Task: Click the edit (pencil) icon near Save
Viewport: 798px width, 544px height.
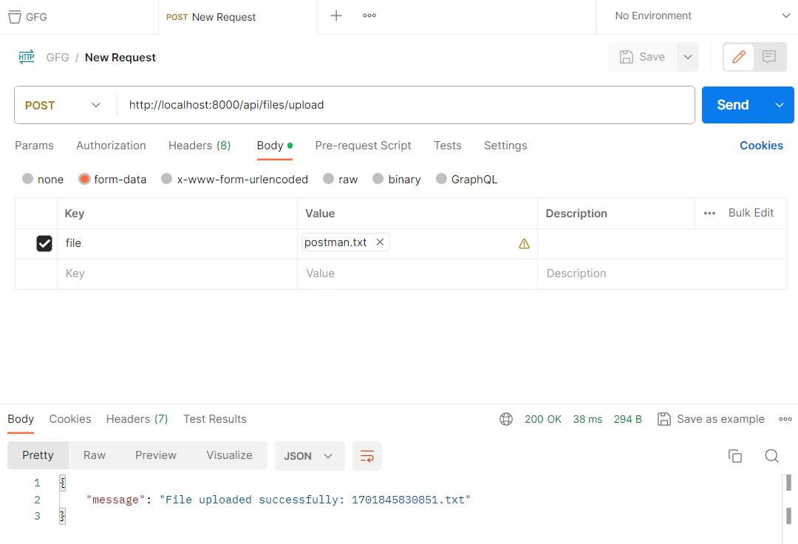Action: click(740, 57)
